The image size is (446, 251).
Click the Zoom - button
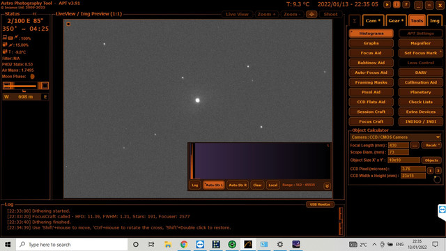(x=292, y=14)
